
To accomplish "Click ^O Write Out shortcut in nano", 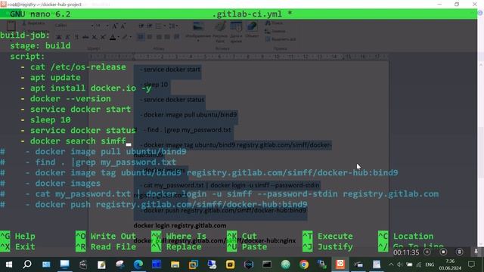I will [x=106, y=236].
